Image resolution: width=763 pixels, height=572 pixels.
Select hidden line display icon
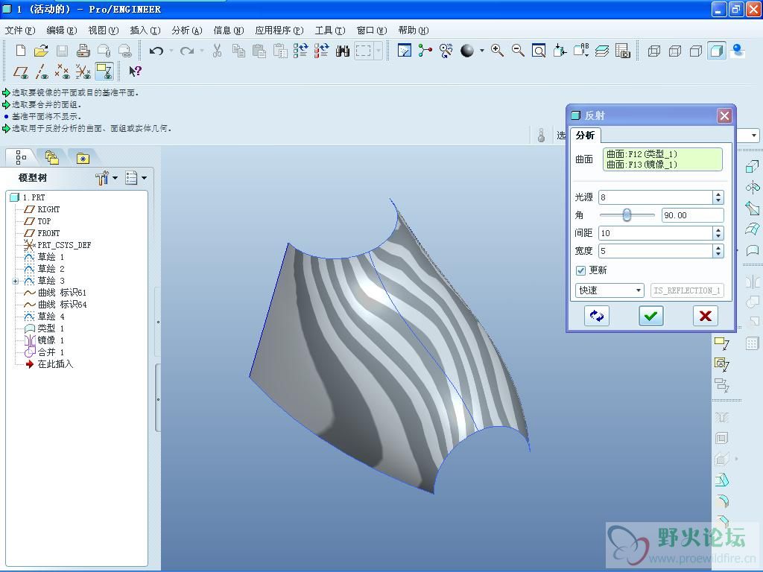pyautogui.click(x=675, y=51)
